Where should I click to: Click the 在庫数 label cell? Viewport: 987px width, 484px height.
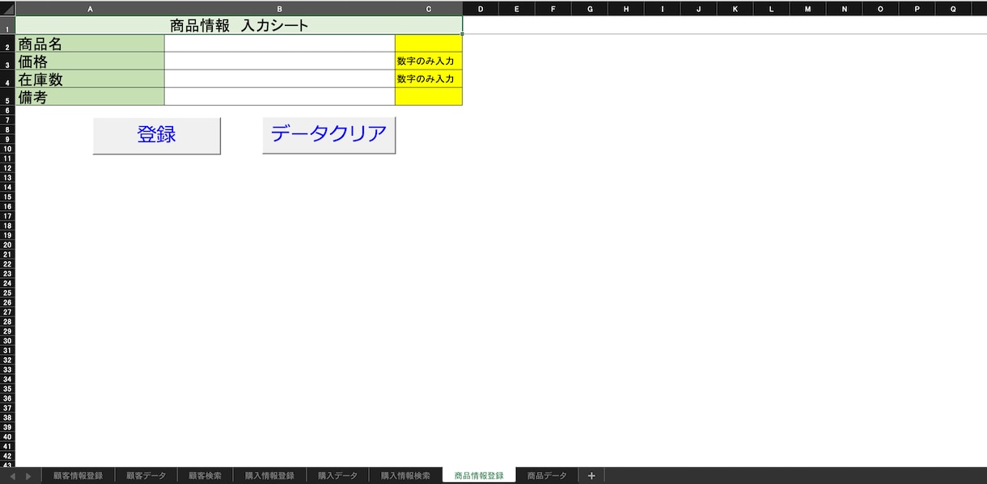click(90, 79)
